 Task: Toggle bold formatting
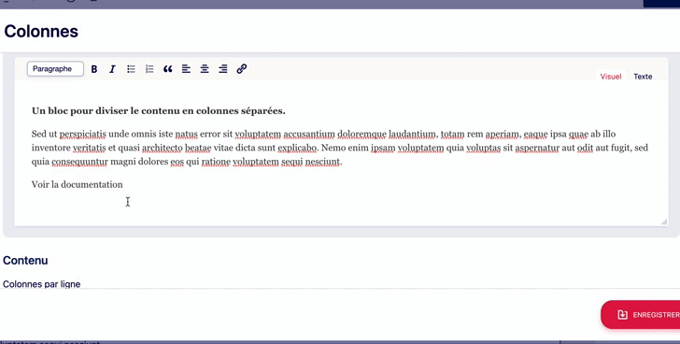click(x=94, y=69)
